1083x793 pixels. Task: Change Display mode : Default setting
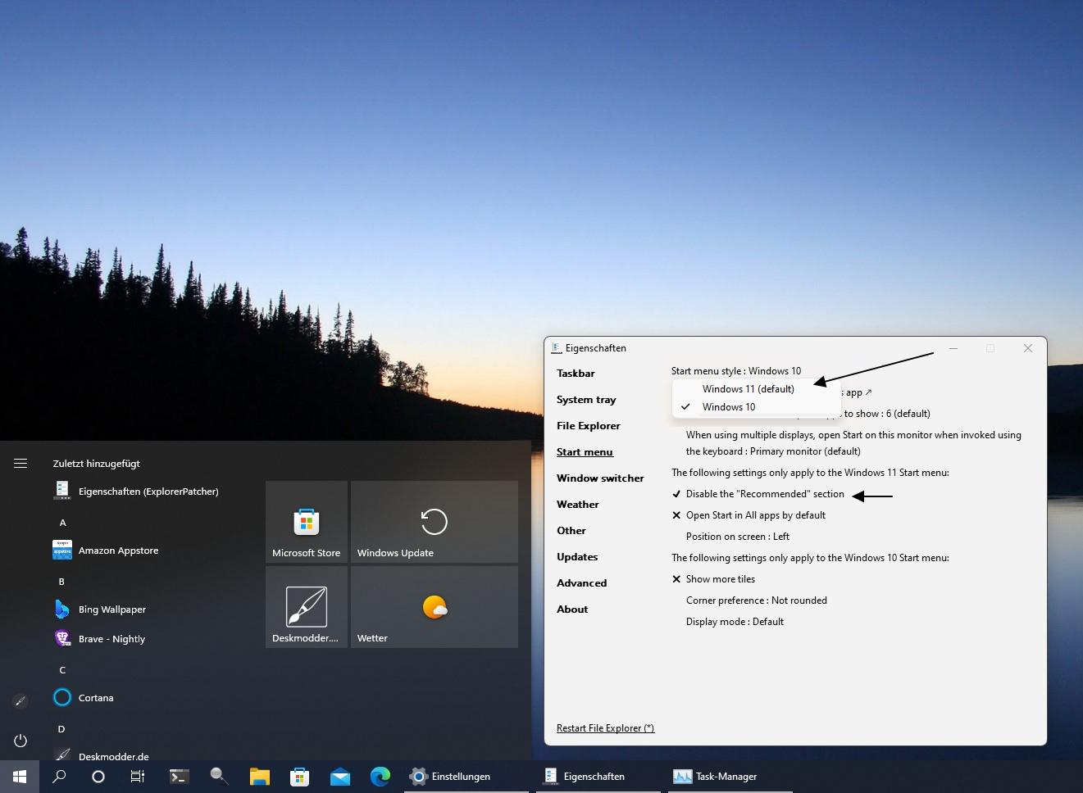click(735, 622)
